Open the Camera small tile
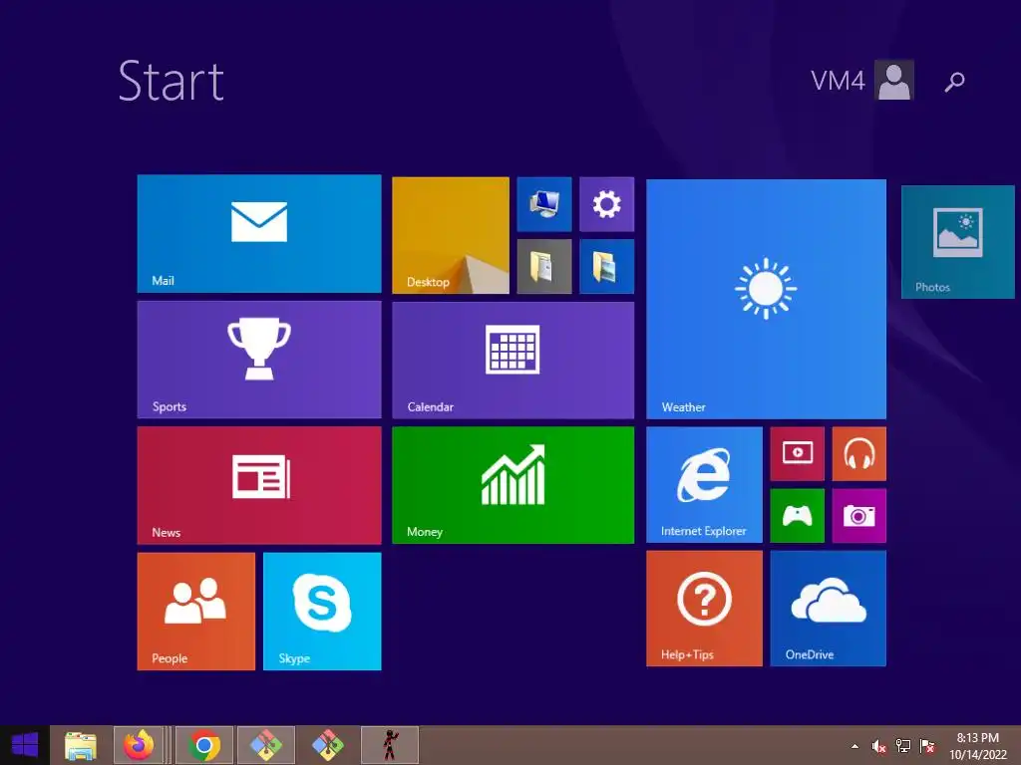The image size is (1021, 765). point(859,516)
